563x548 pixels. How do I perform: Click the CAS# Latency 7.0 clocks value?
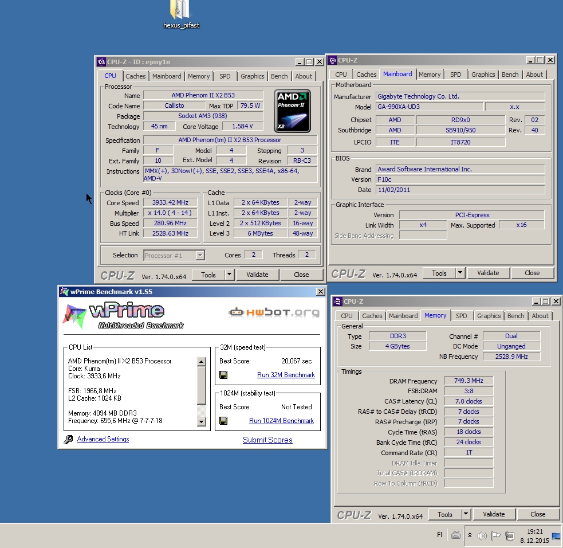(468, 401)
